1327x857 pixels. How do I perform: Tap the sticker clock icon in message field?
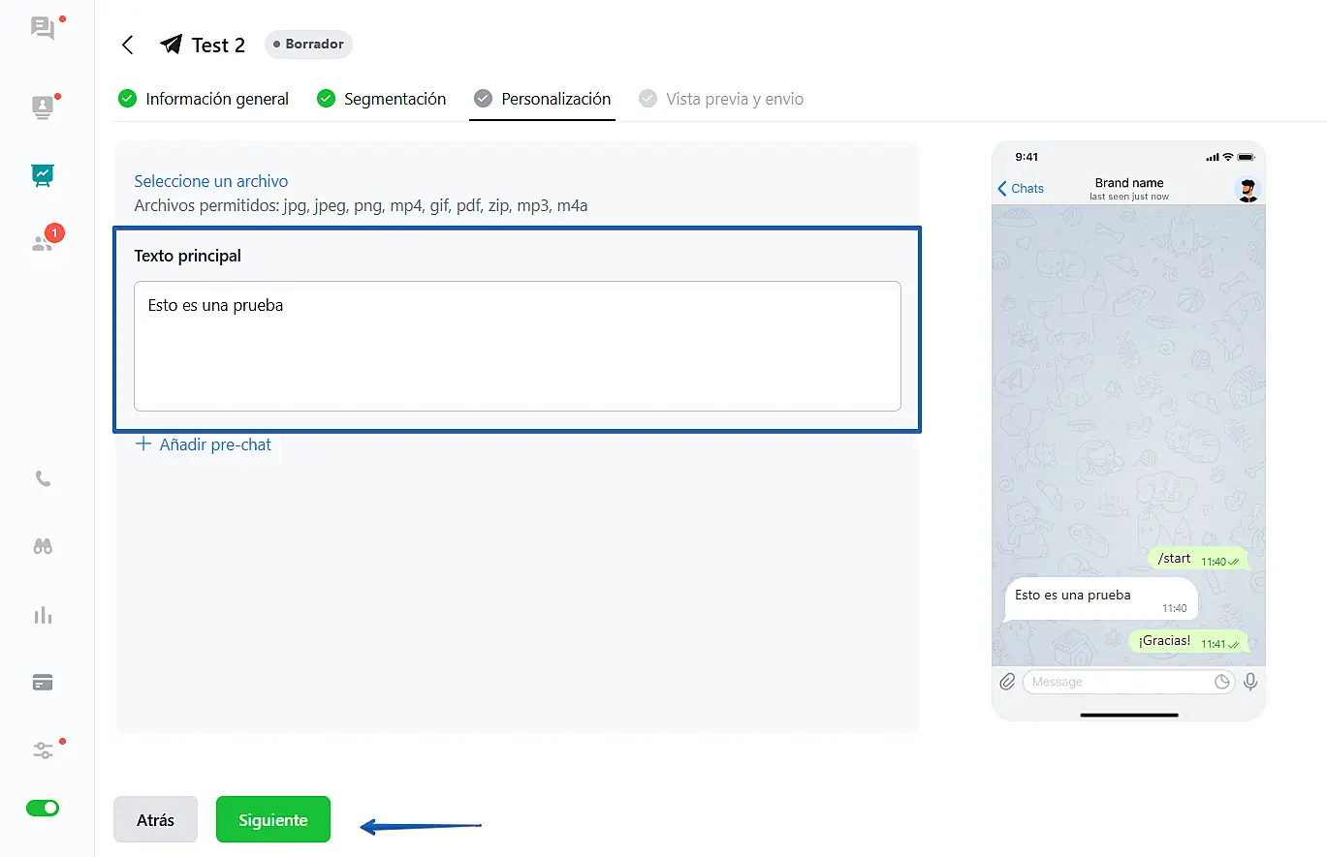coord(1222,682)
